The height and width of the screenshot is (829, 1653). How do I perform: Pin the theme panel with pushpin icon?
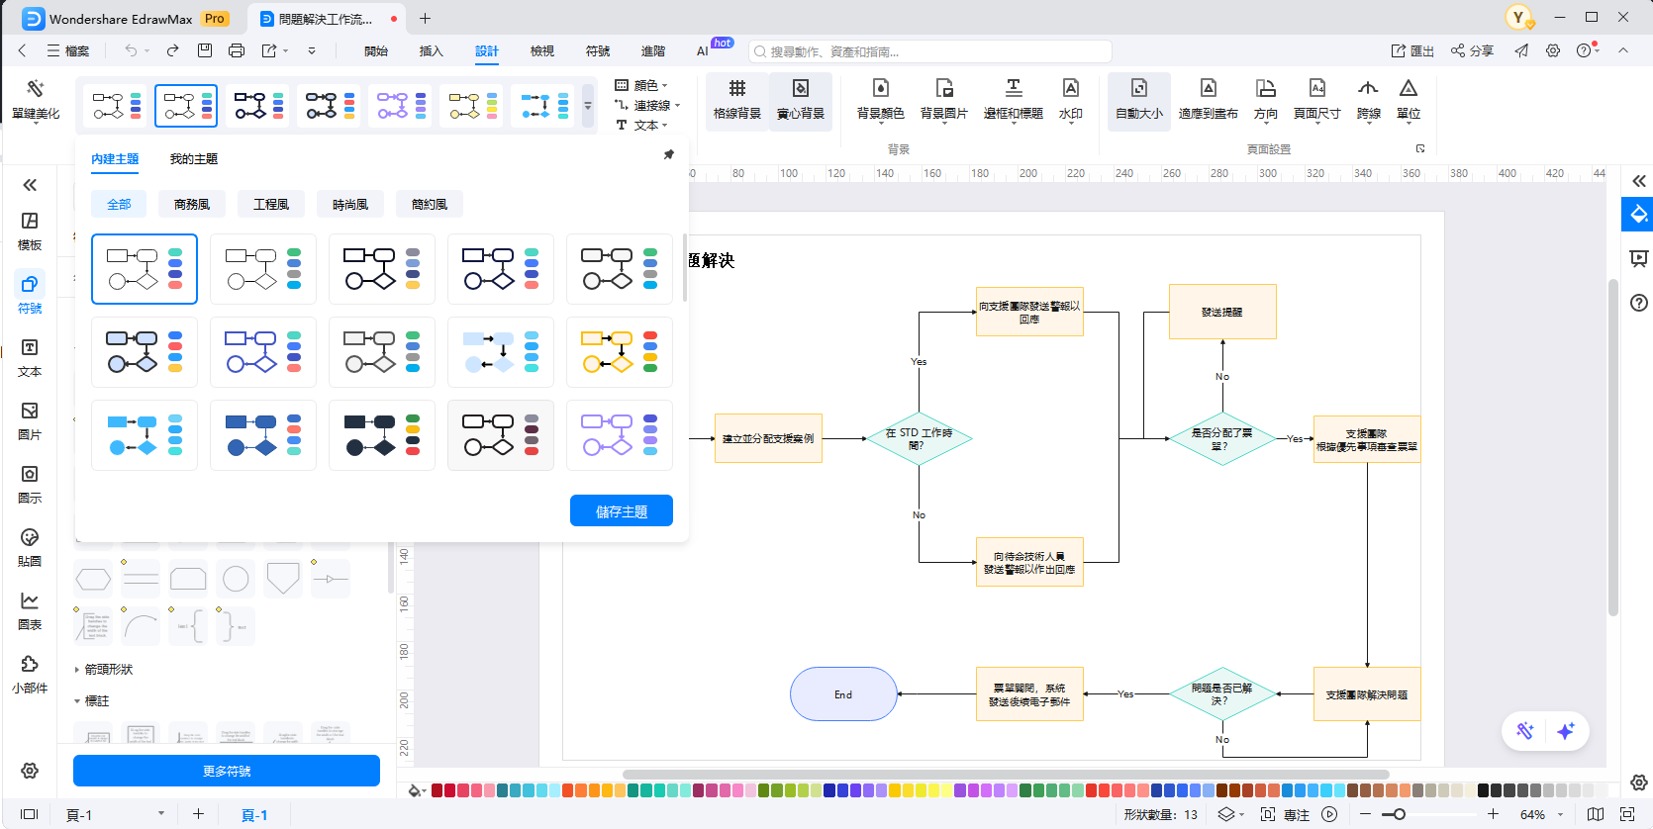(668, 154)
